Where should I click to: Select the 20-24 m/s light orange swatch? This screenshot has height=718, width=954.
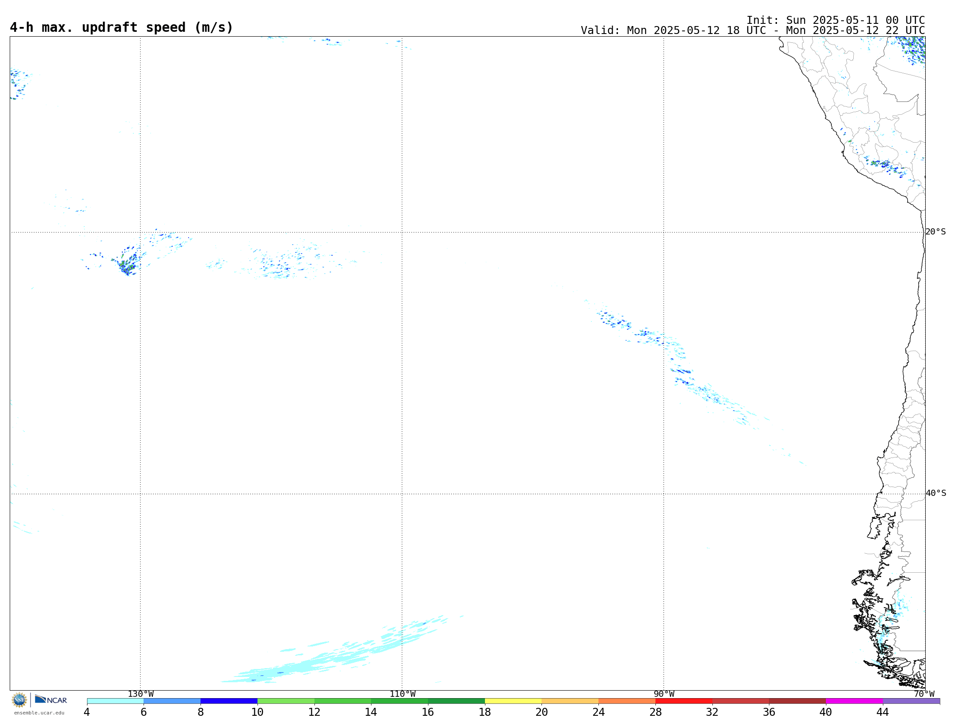pyautogui.click(x=570, y=701)
